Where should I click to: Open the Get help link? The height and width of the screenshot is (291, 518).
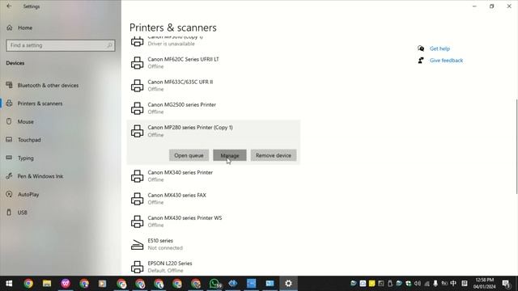(439, 48)
